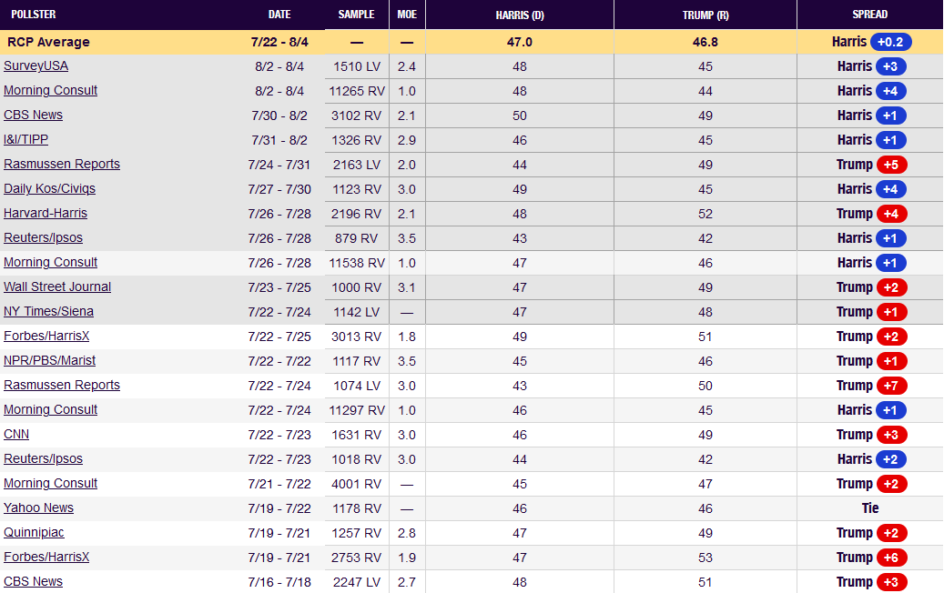
Task: Open the Yahoo News poll
Action: pos(38,508)
